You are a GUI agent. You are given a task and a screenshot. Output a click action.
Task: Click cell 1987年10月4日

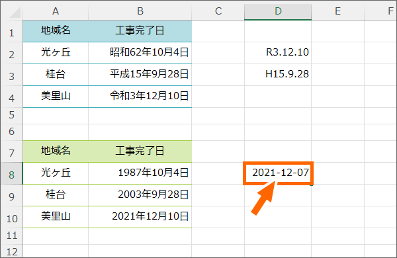[x=140, y=173]
